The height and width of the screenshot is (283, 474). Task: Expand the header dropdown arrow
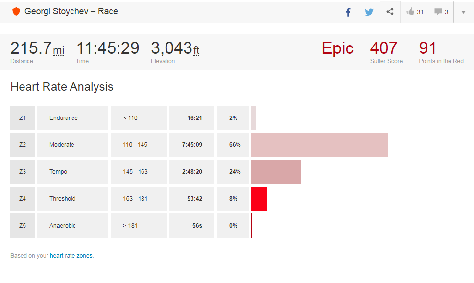pyautogui.click(x=463, y=12)
